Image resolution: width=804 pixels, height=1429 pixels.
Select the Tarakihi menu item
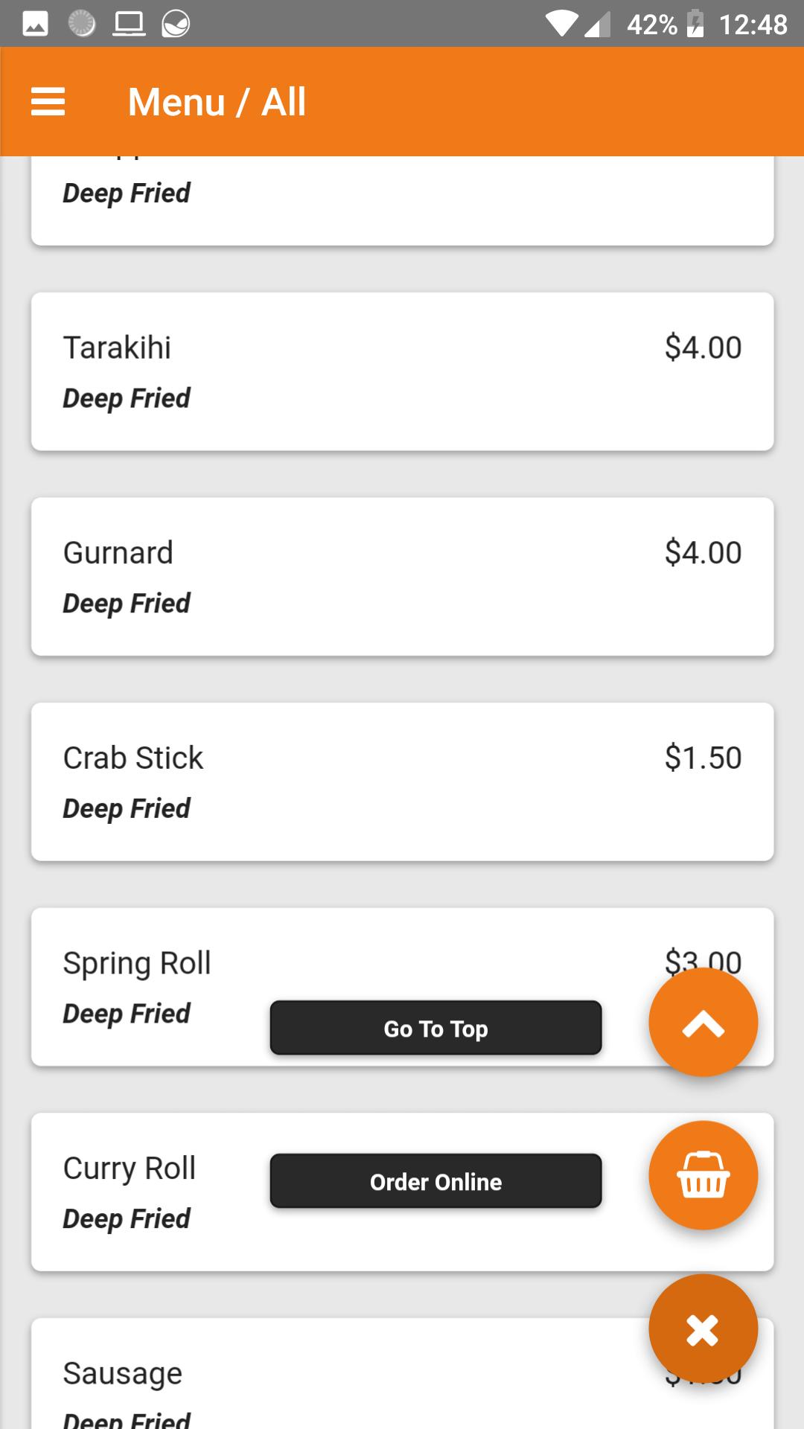(402, 371)
